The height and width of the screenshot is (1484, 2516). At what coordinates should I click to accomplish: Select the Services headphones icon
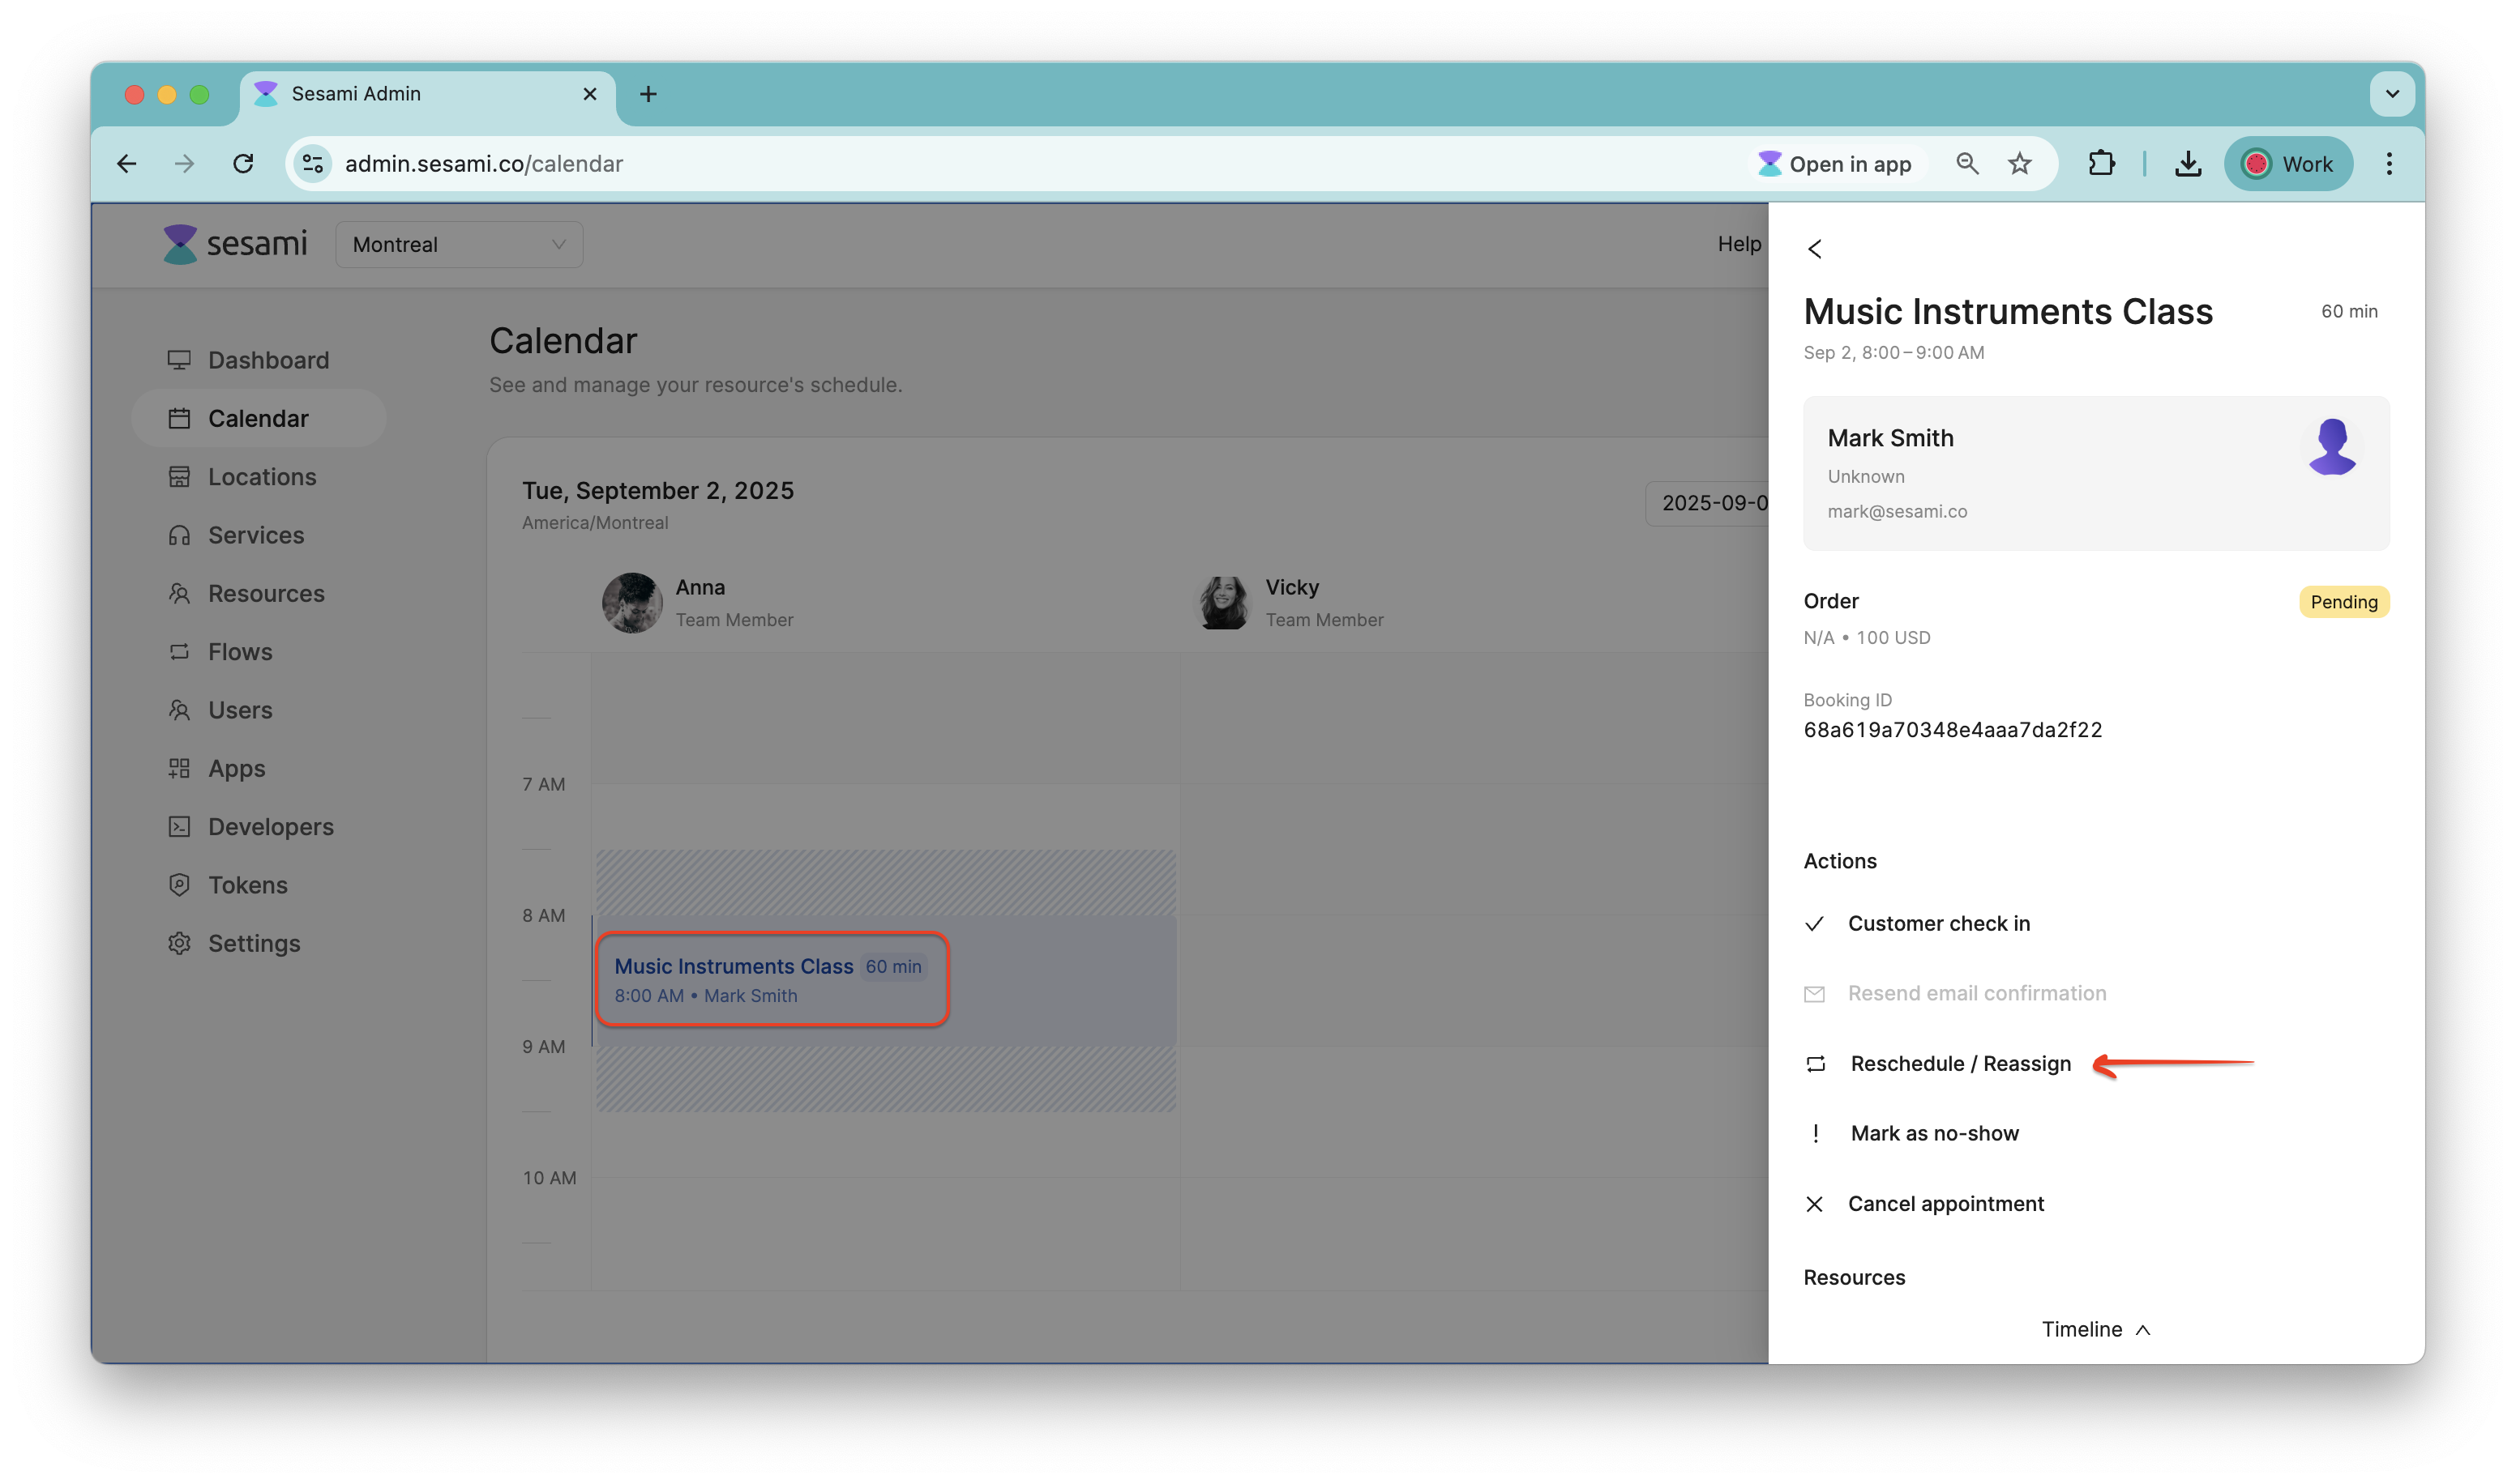tap(180, 535)
